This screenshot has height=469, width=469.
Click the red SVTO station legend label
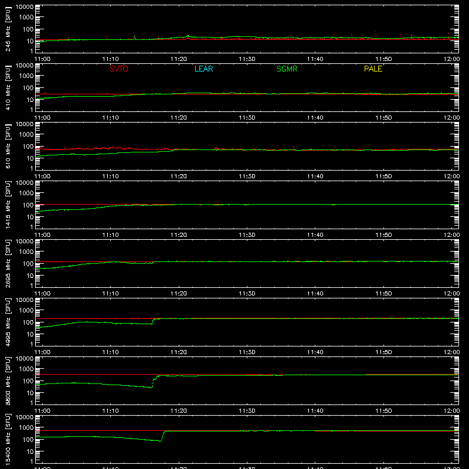point(119,69)
